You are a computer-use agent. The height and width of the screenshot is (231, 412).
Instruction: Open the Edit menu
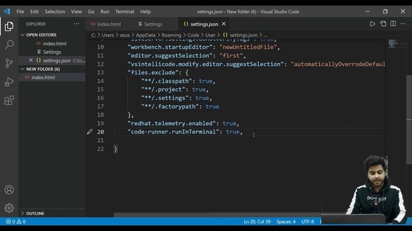tap(34, 12)
